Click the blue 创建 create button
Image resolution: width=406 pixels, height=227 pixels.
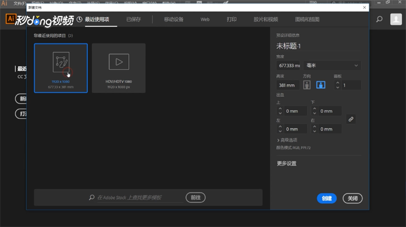click(327, 198)
